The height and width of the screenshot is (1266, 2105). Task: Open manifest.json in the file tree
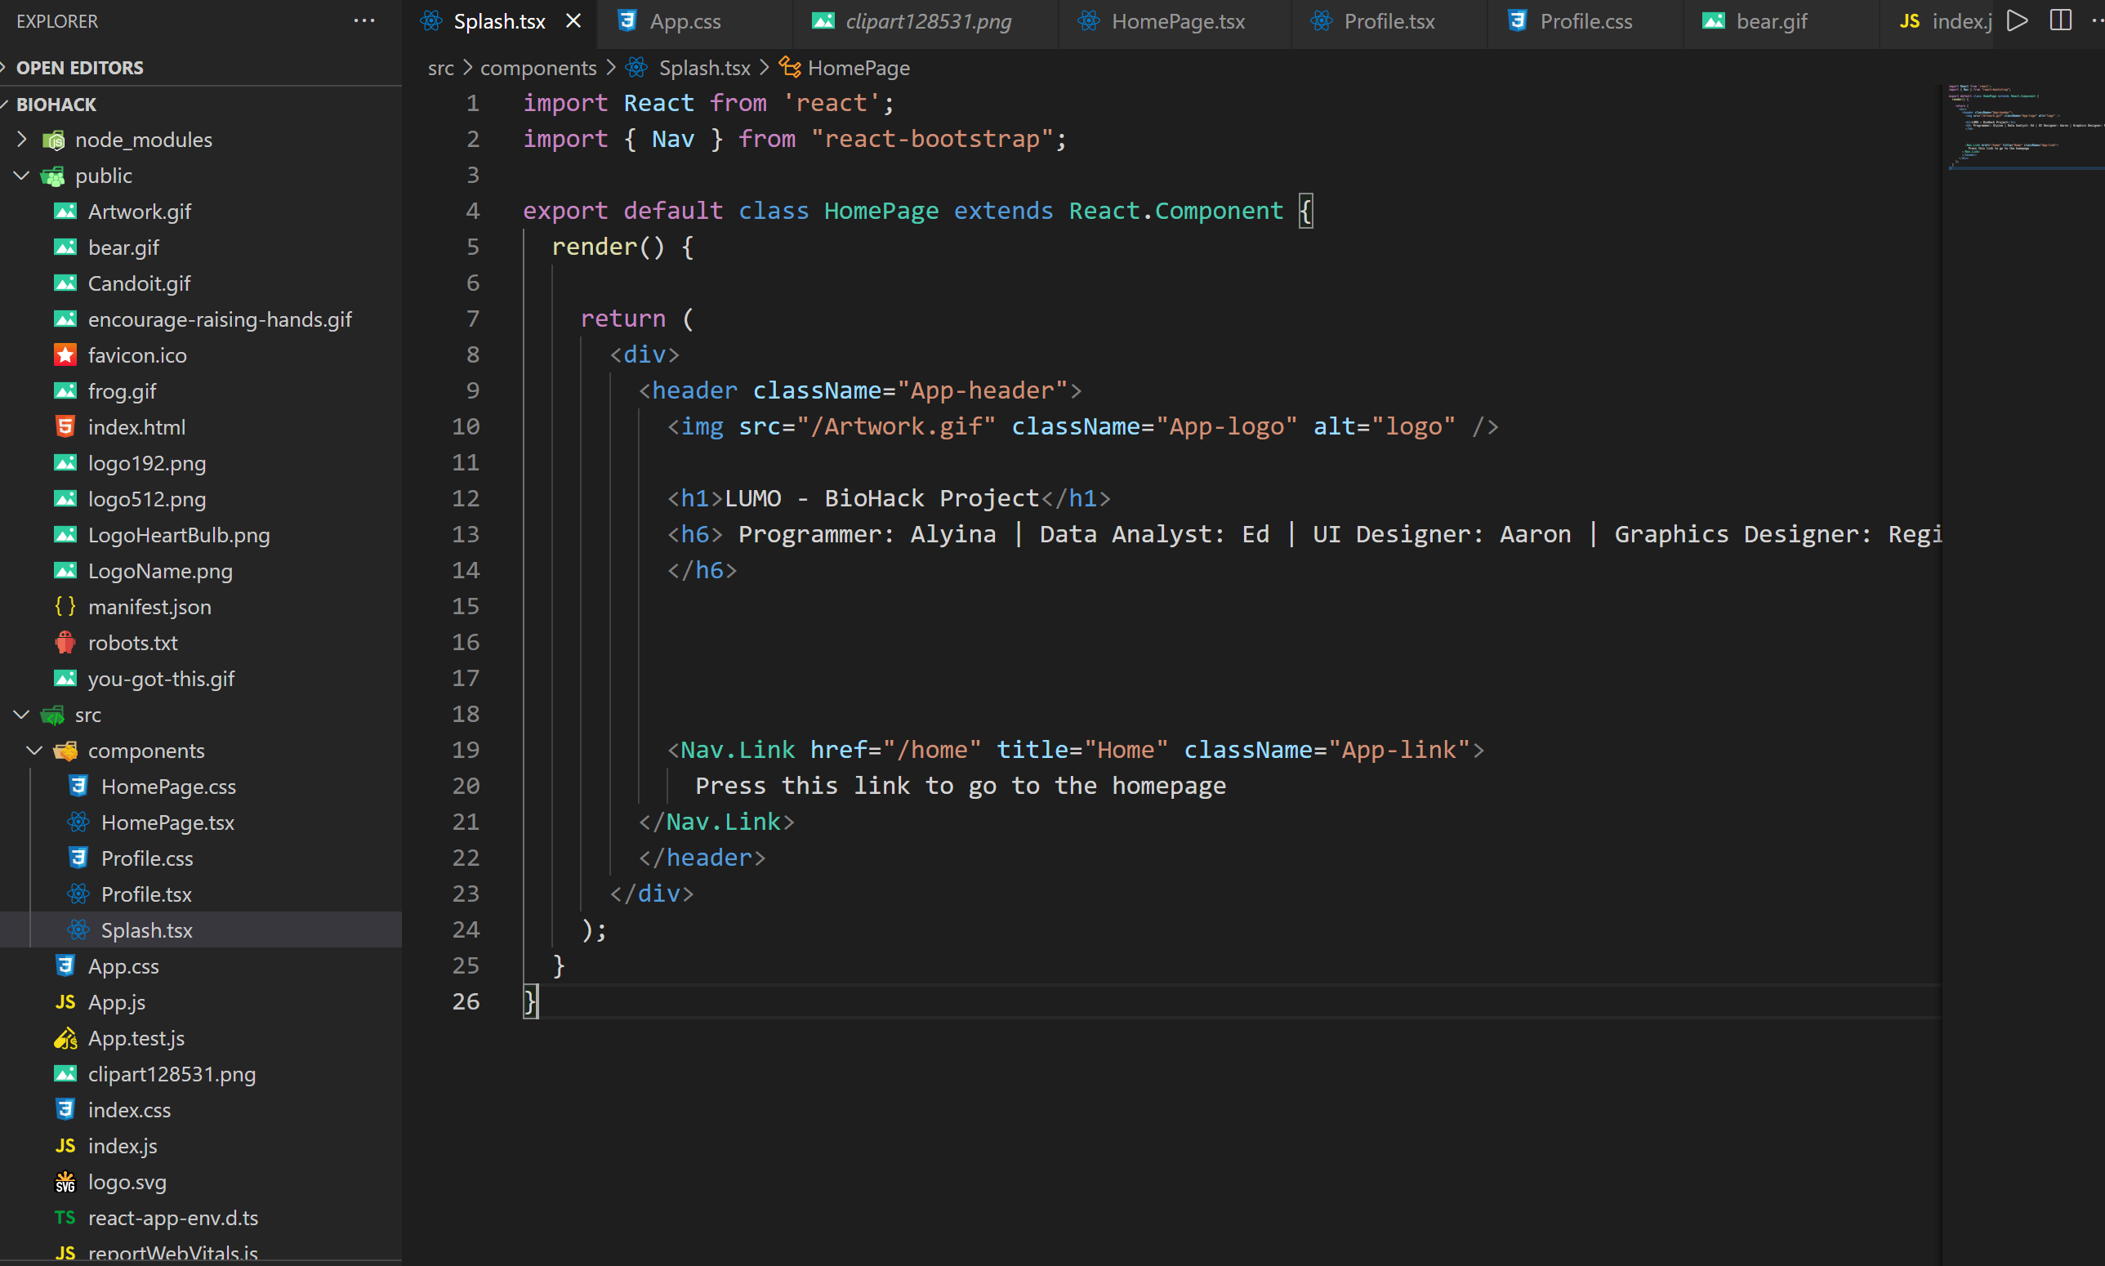(x=149, y=607)
